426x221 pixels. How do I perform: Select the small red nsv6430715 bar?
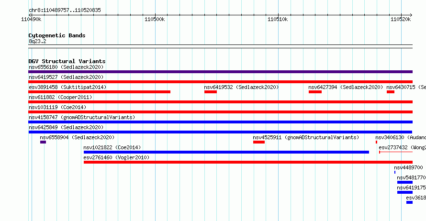[x=391, y=92]
